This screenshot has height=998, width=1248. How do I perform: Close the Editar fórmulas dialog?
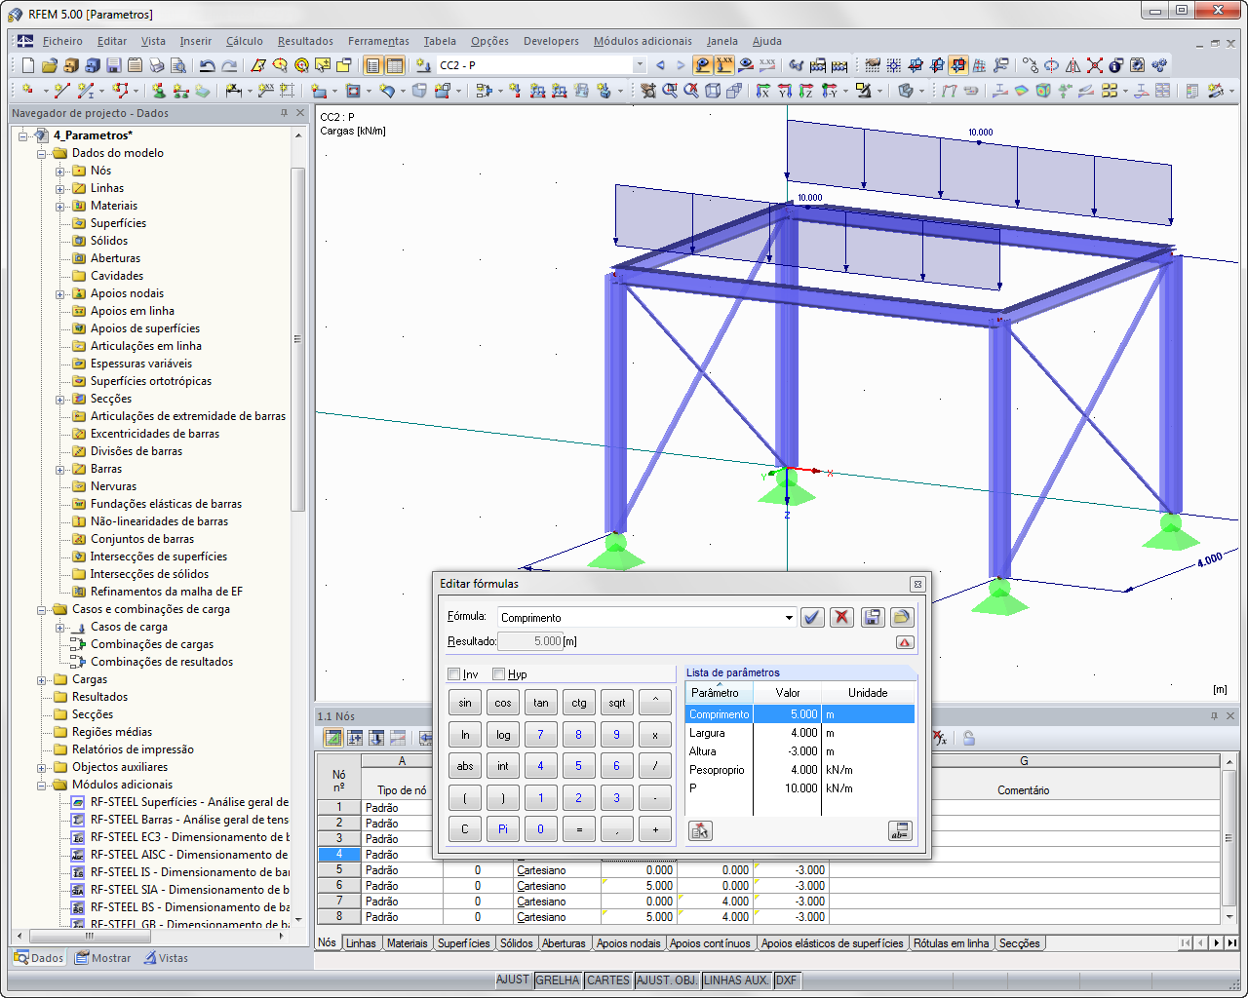click(916, 584)
